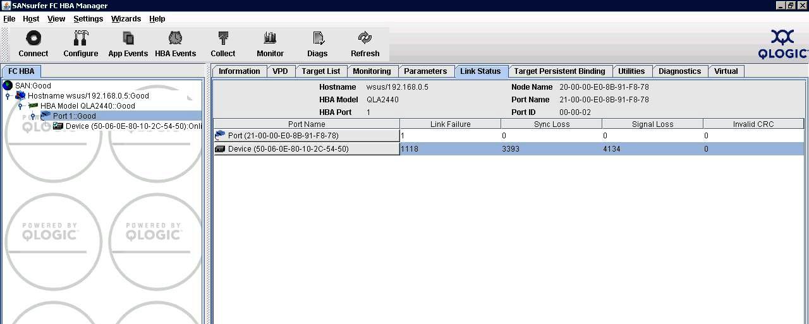
Task: Collapse the Hostname wsus tree node
Action: (x=8, y=96)
